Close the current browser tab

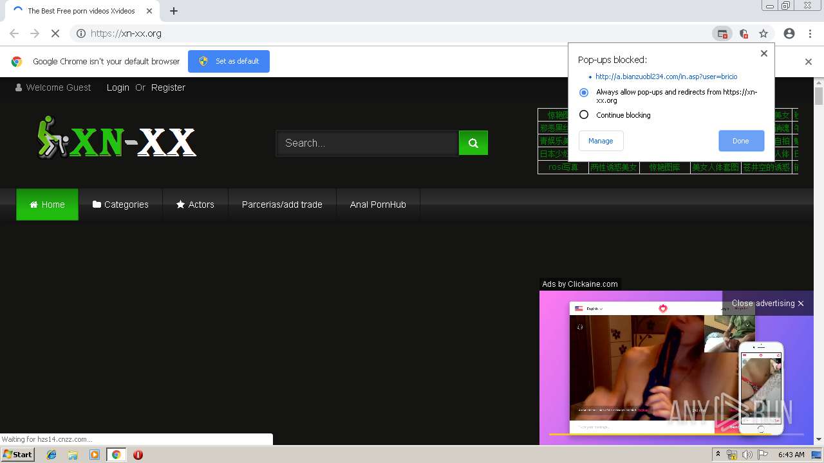coord(149,11)
